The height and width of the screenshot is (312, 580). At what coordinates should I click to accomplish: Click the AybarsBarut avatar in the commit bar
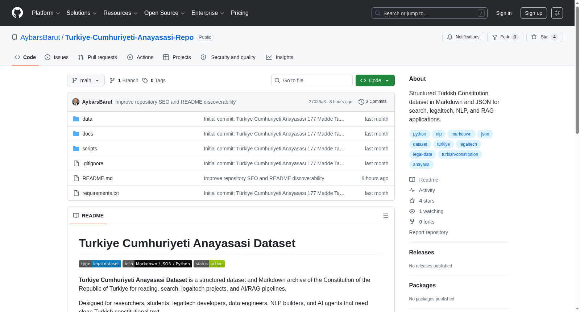click(76, 102)
